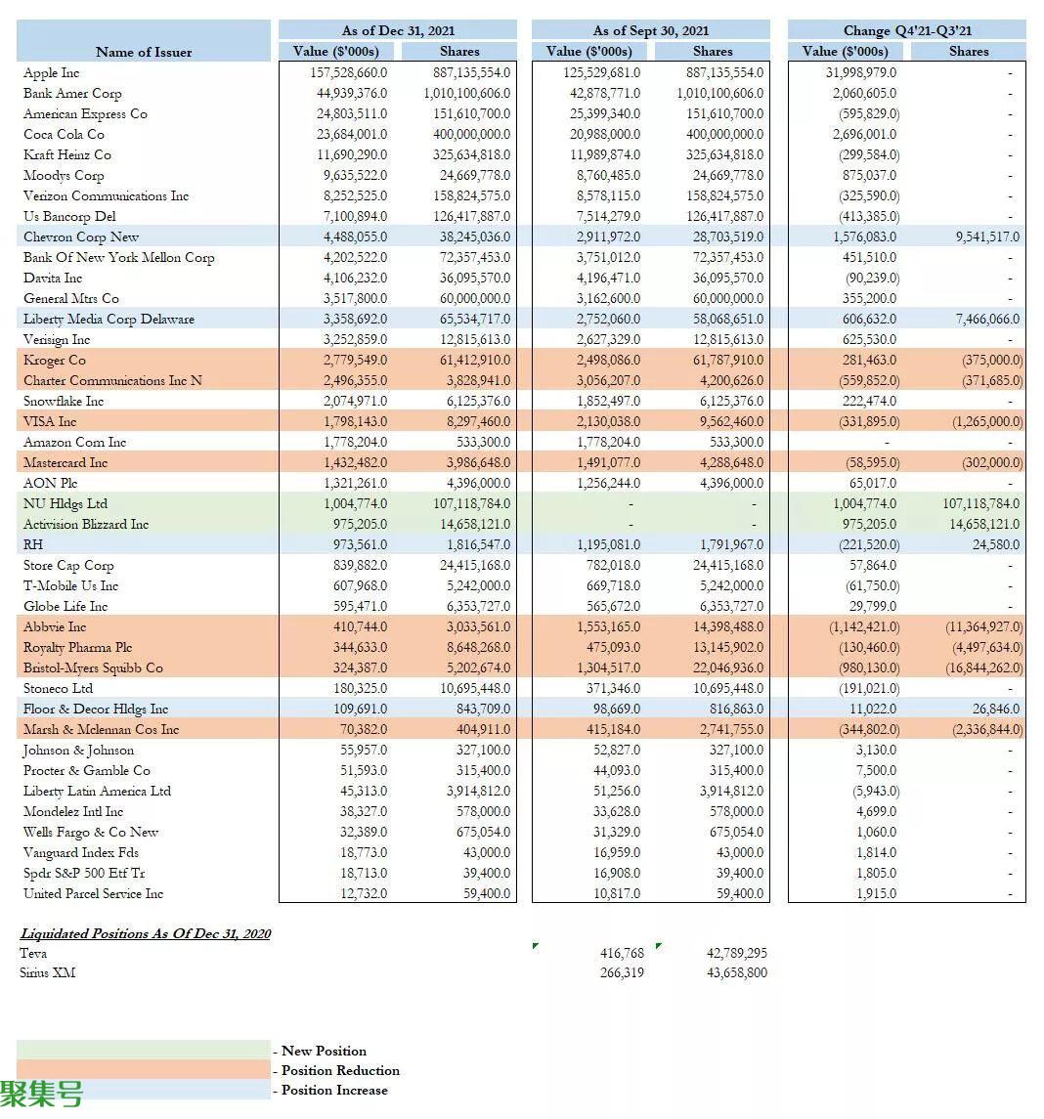
Task: Select the "Amazon Com Inc" issuer cell
Action: tap(74, 443)
